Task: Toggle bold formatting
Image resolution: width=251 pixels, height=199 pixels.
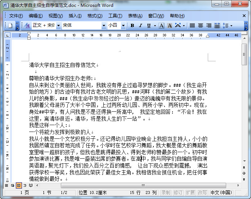Action: click(x=132, y=26)
